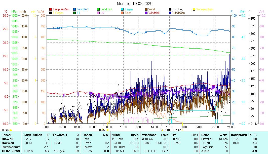
Task: Click the hPa pressure axis unit label
Action: pyautogui.click(x=14, y=12)
